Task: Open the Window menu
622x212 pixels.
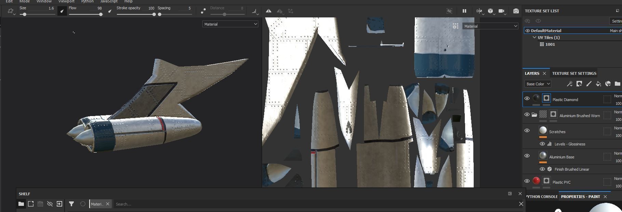Action: [44, 1]
